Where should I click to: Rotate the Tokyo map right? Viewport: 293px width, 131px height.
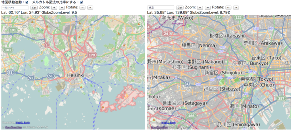(236, 8)
